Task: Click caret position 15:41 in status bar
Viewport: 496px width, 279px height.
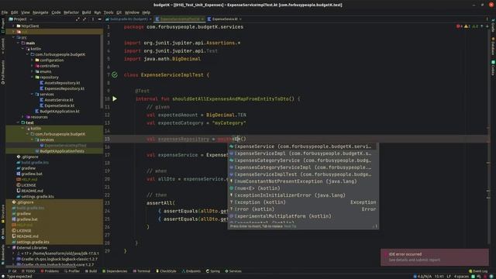Action: point(439,277)
